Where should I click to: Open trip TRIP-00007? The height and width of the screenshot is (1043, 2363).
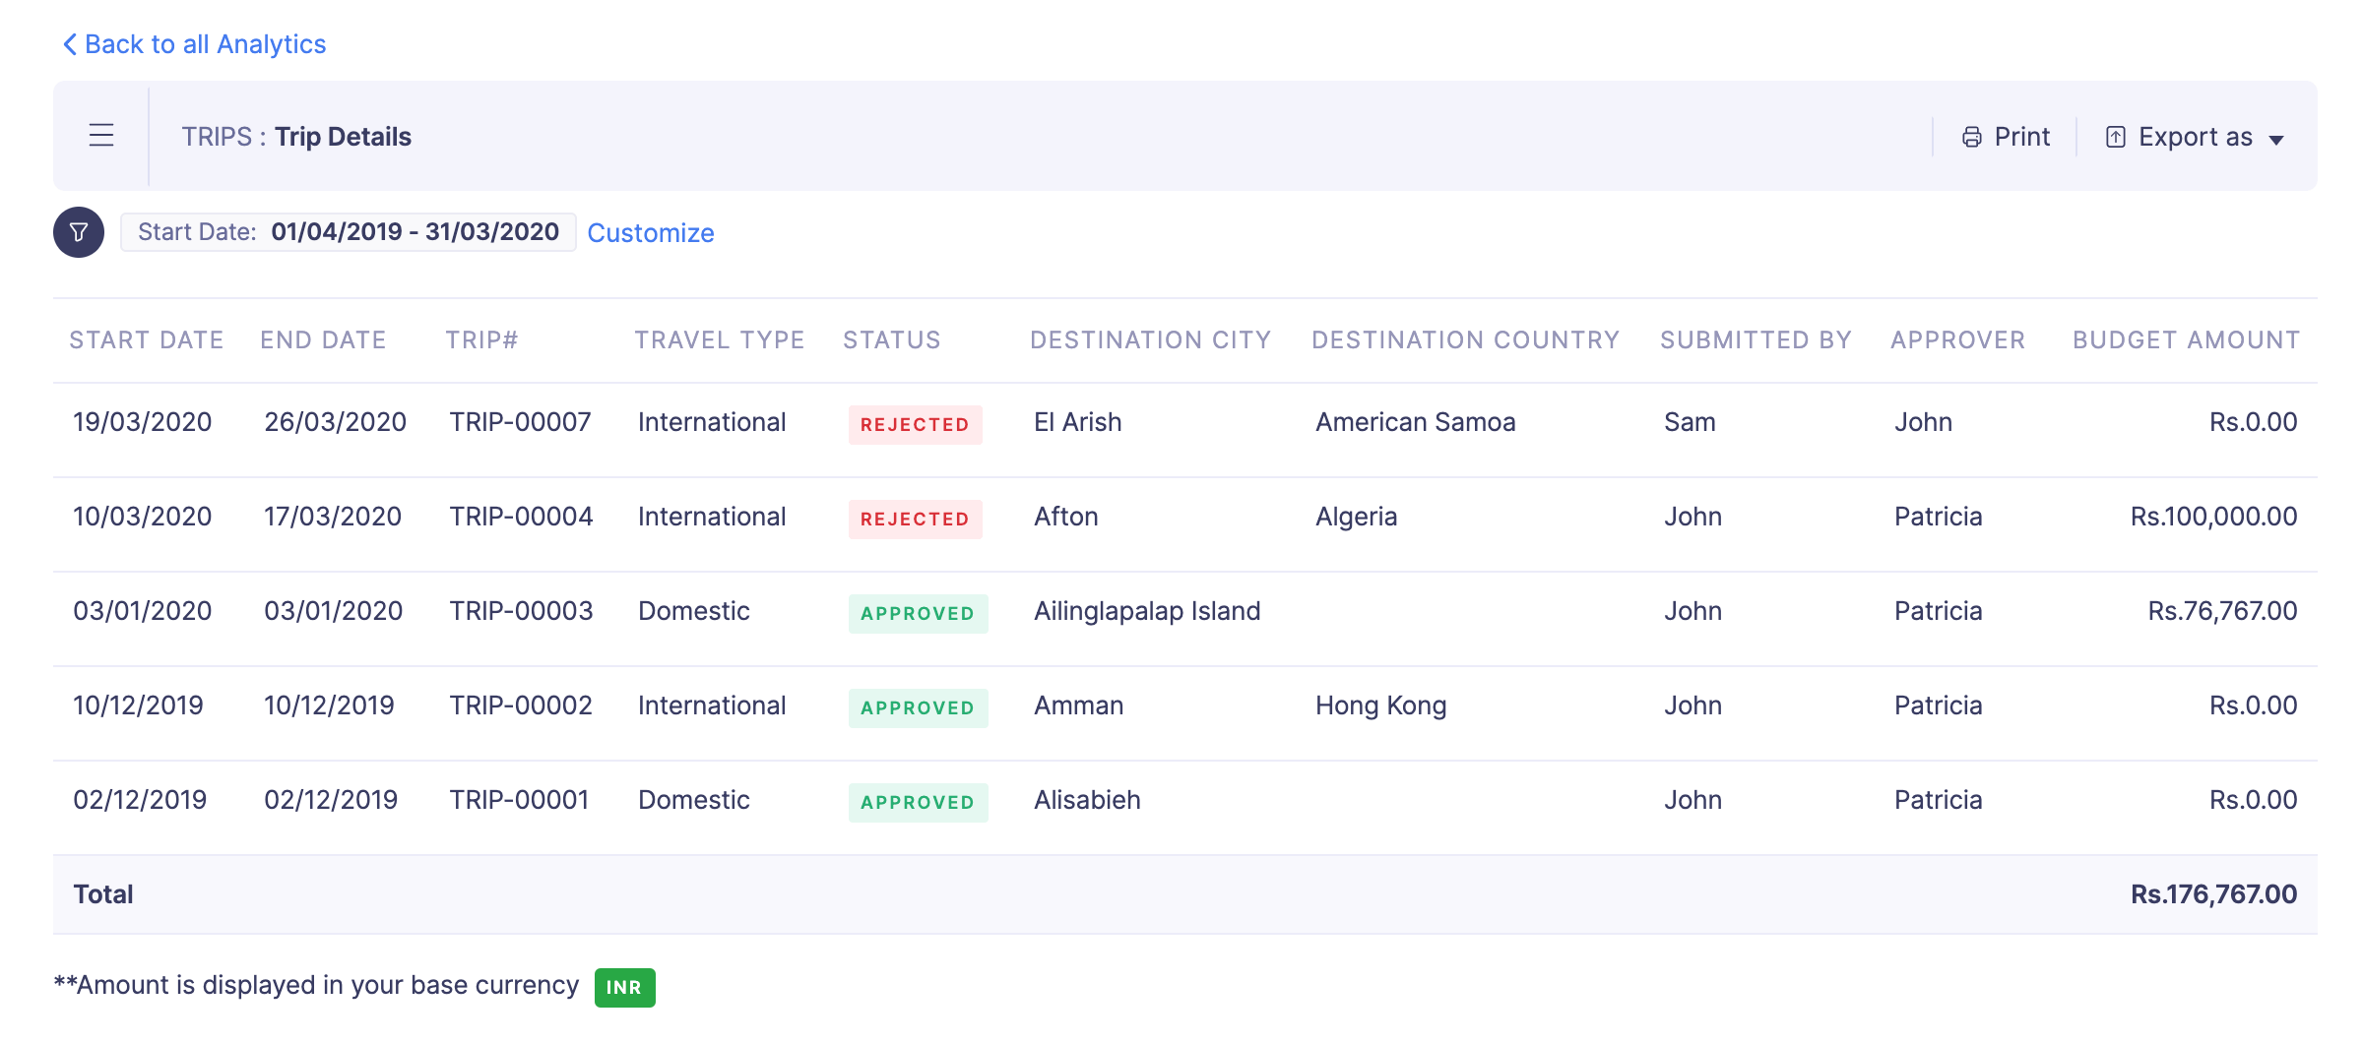coord(520,422)
